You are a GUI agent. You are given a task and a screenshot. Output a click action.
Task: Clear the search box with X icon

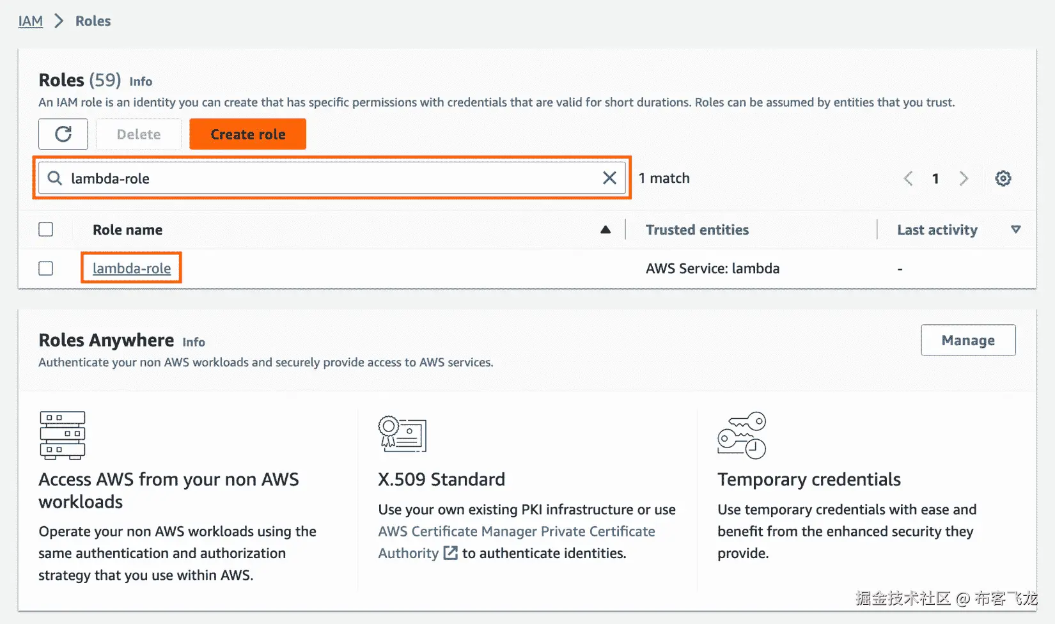coord(609,178)
